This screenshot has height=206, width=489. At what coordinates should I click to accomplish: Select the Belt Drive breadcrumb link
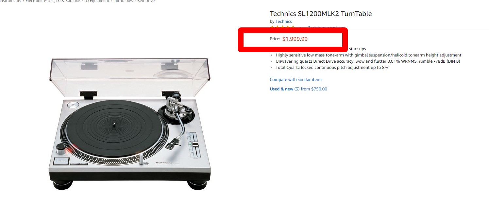point(146,1)
